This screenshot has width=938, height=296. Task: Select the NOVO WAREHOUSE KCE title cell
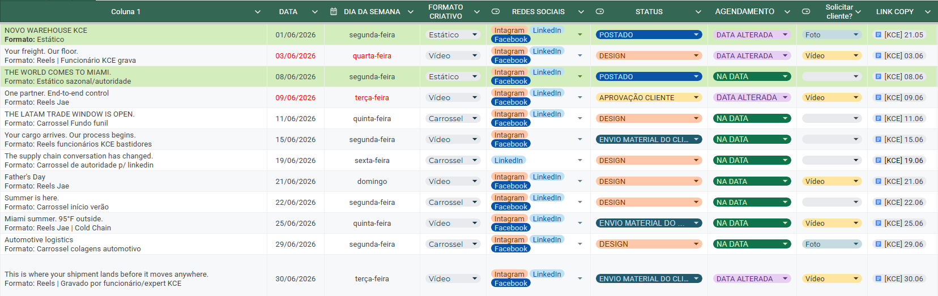[x=134, y=35]
